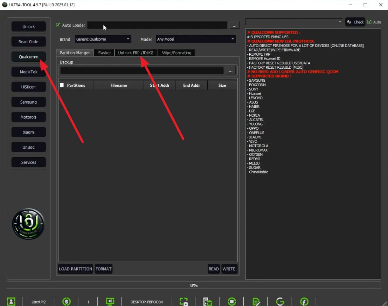
Task: Open the Model dropdown showing Any Model
Action: [196, 39]
